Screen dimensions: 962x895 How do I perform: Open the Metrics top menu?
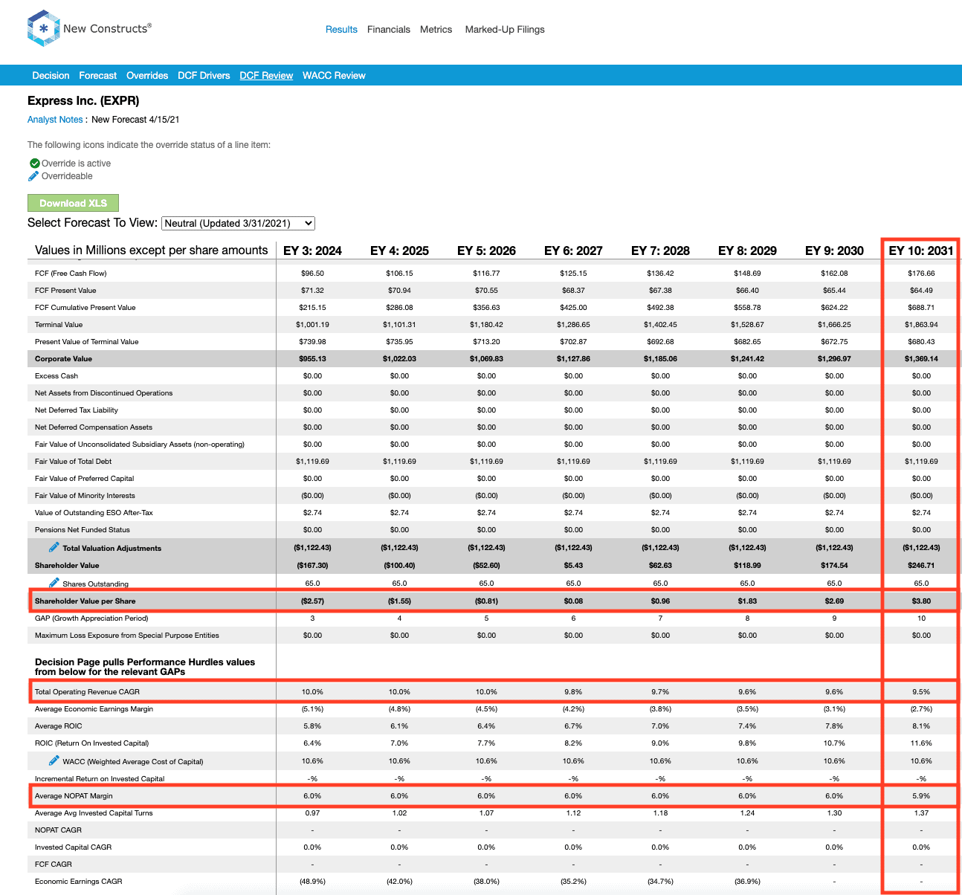pyautogui.click(x=436, y=30)
